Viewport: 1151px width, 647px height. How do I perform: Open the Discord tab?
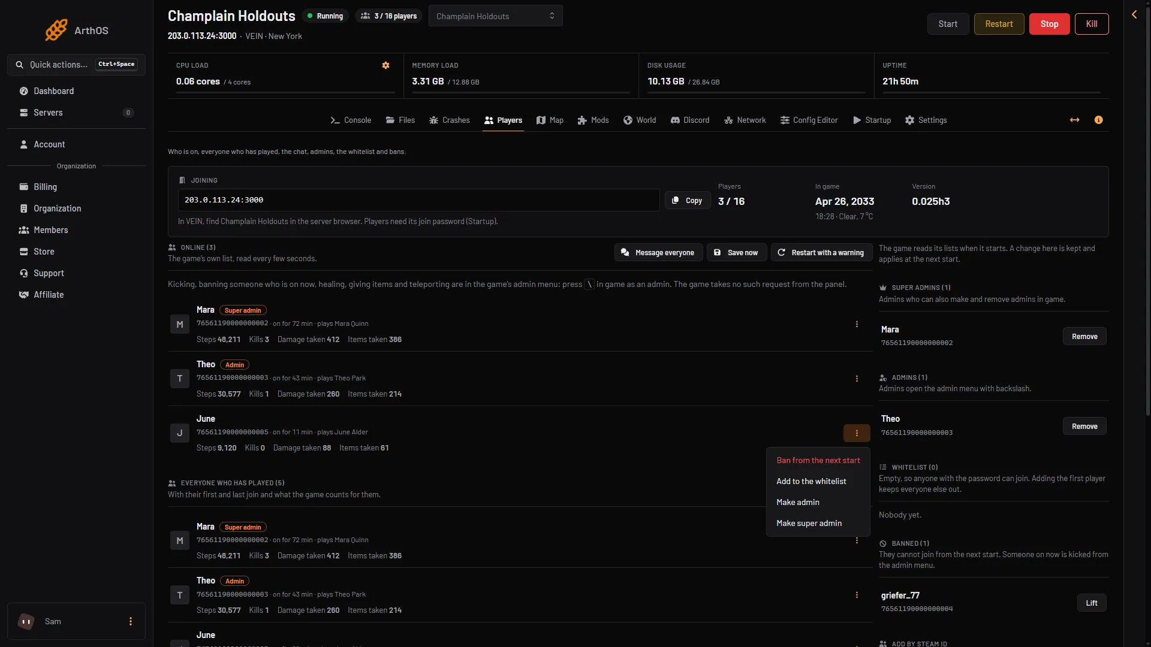[690, 120]
